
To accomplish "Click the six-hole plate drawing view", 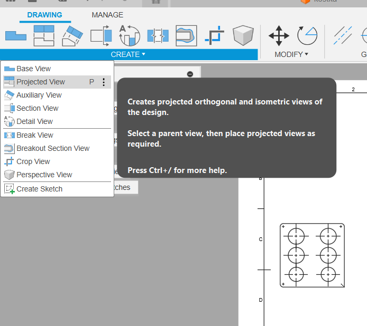I will (x=312, y=255).
